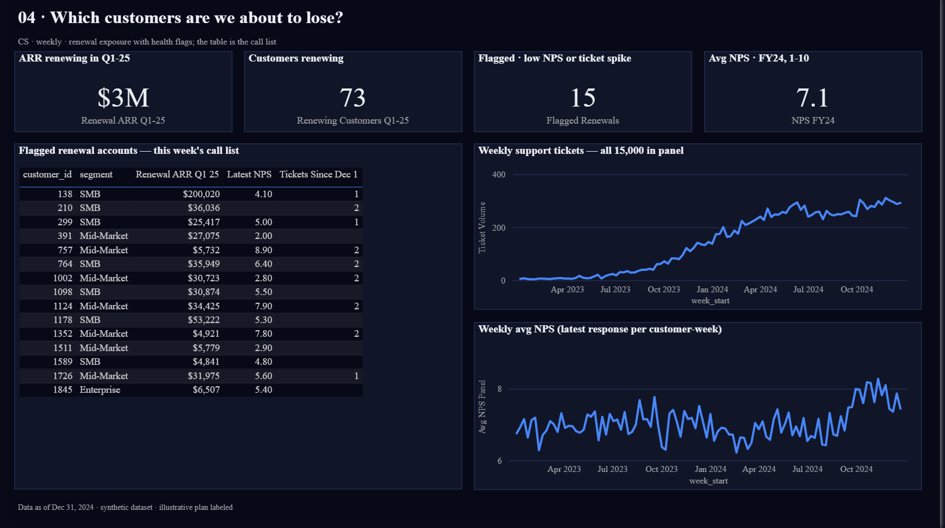Click the $35,949 ARR cell
945x528 pixels.
tap(203, 264)
